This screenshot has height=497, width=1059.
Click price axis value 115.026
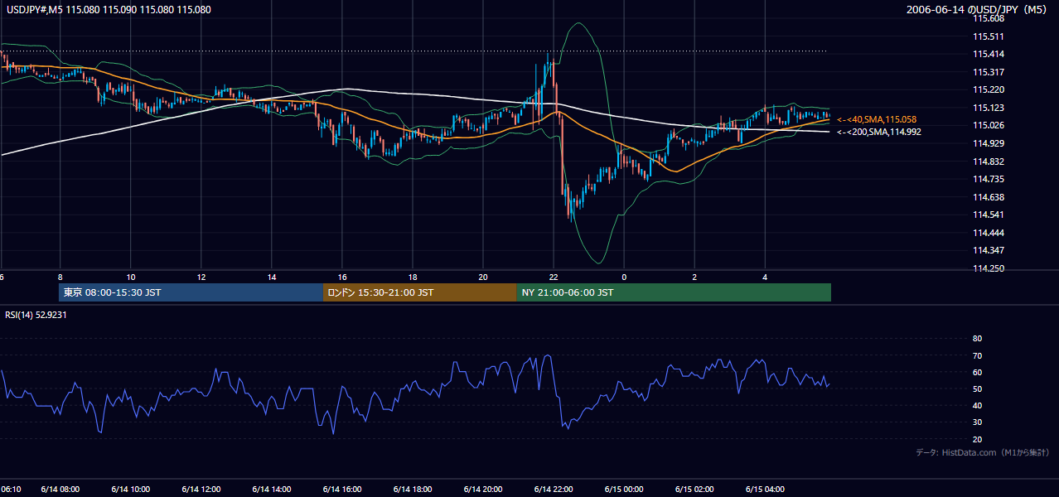point(989,125)
